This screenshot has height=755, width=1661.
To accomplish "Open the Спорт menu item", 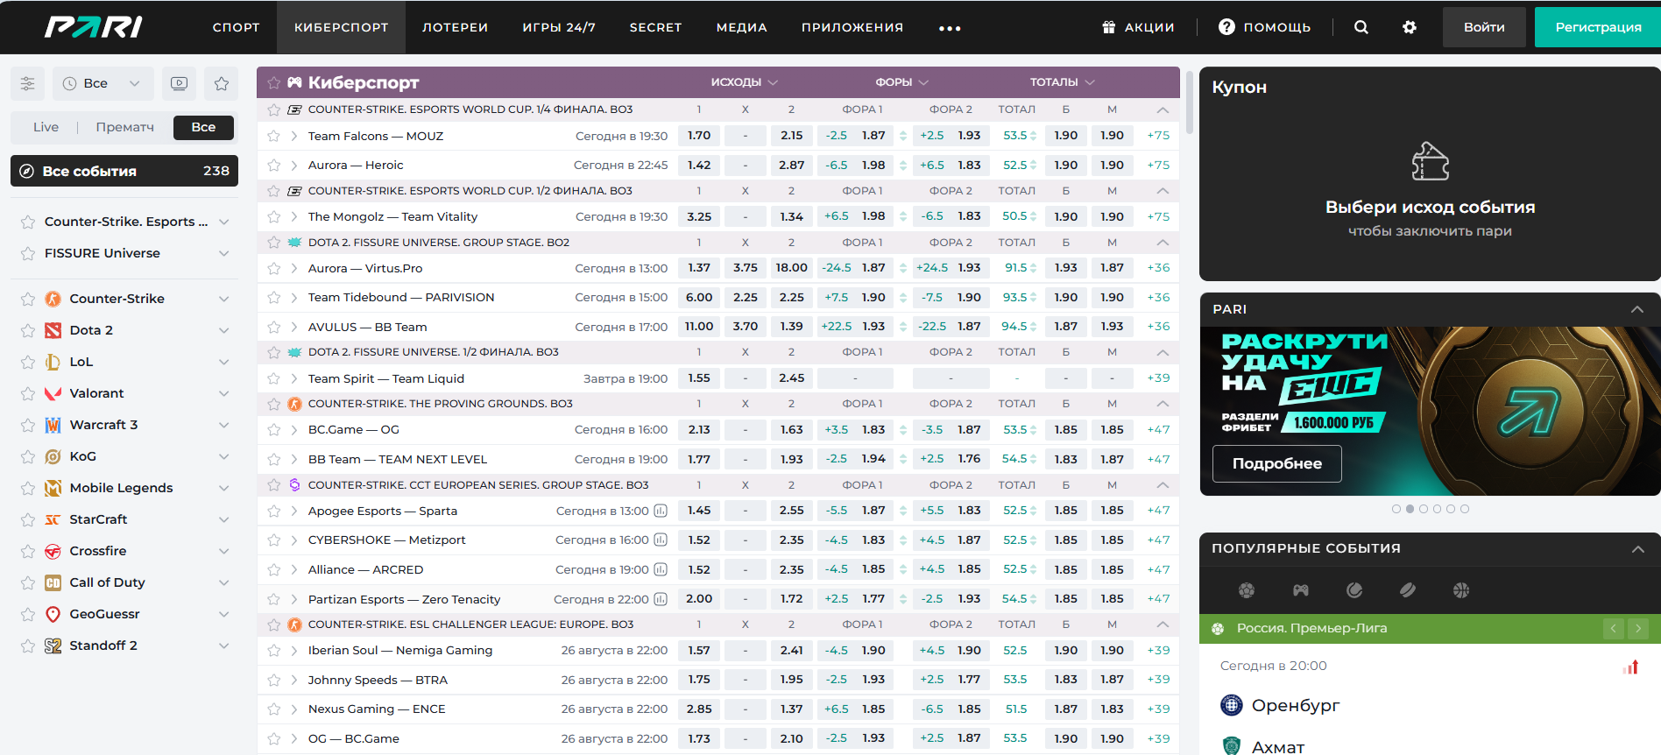I will coord(236,27).
